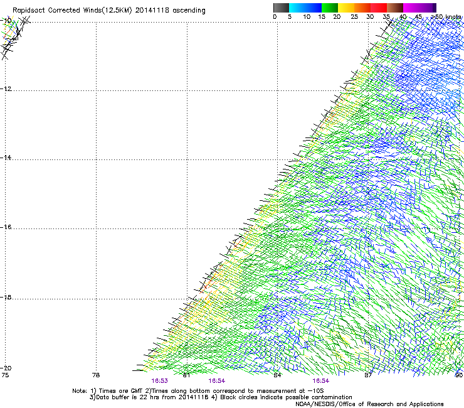Click the 'Rapidscat Corrected Winds(12.5KM)' title text
464x408 pixels.
[x=72, y=11]
